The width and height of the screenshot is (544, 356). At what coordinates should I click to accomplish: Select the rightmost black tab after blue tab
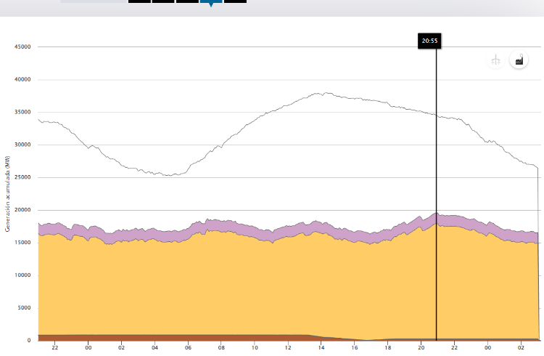point(235,1)
